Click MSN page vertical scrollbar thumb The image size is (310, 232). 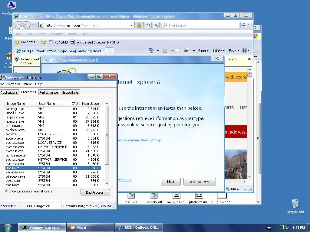coord(249,74)
